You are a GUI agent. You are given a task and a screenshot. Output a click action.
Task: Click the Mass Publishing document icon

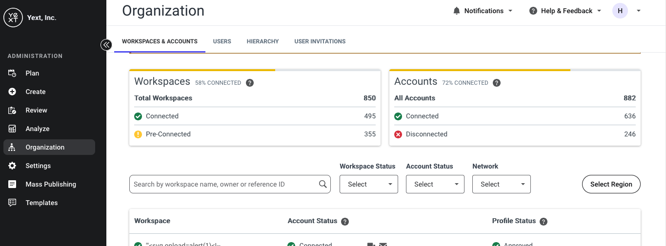click(12, 184)
